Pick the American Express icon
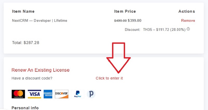The image size is (208, 110). 48,94
